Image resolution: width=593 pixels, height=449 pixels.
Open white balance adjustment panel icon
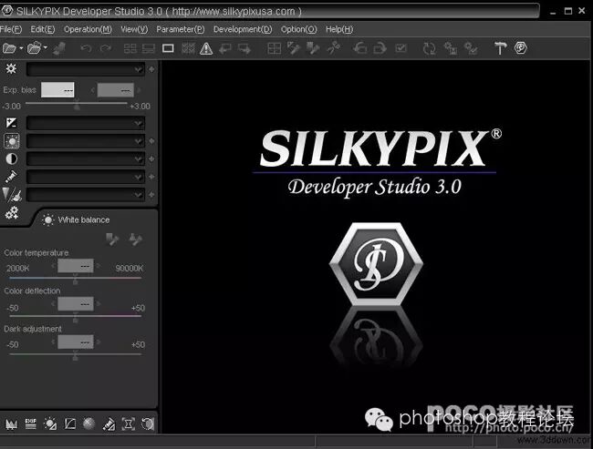(50, 423)
